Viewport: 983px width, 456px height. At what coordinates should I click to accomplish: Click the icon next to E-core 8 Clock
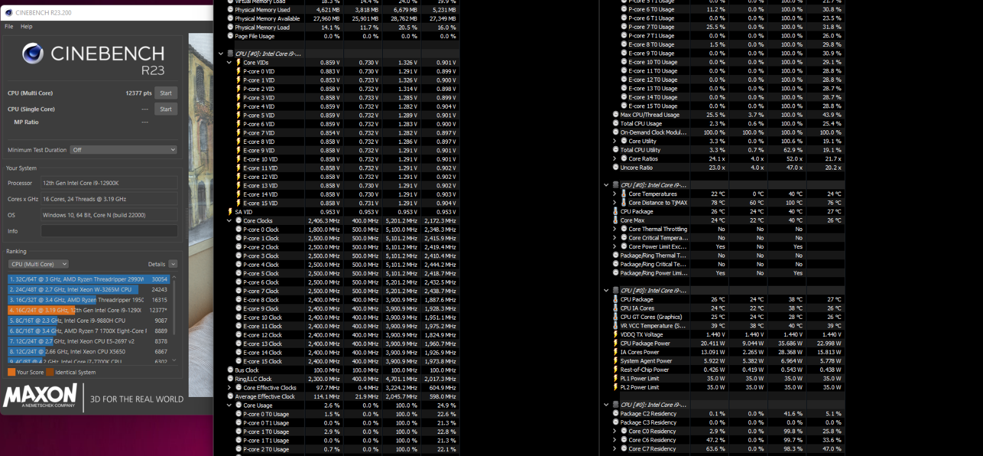[238, 300]
